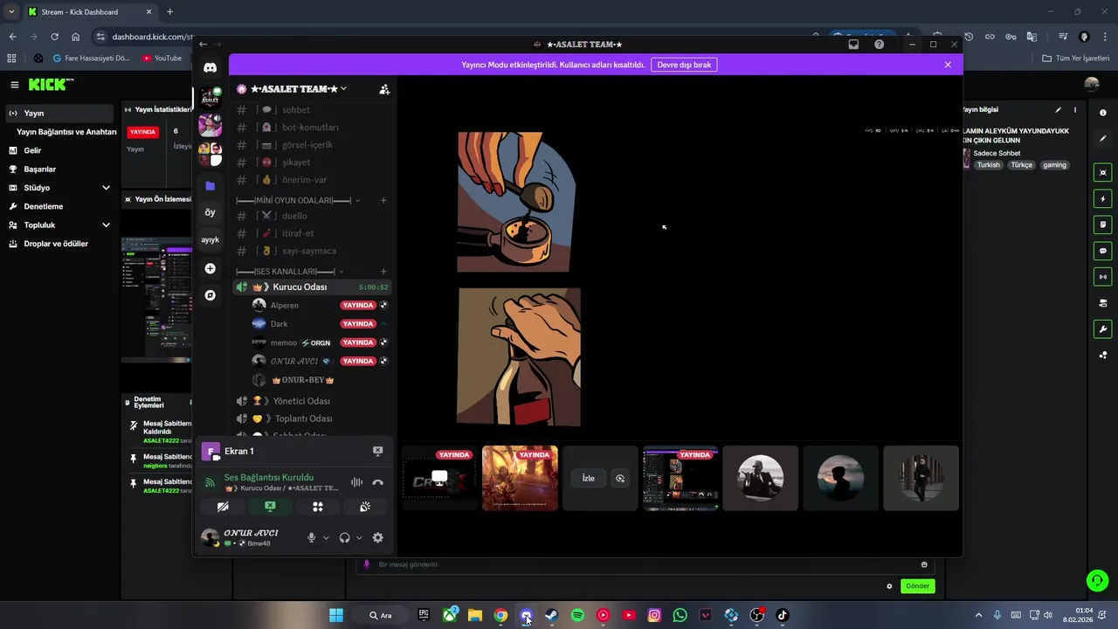
Task: Open Denetleme in Kick sidebar
Action: tap(59, 206)
